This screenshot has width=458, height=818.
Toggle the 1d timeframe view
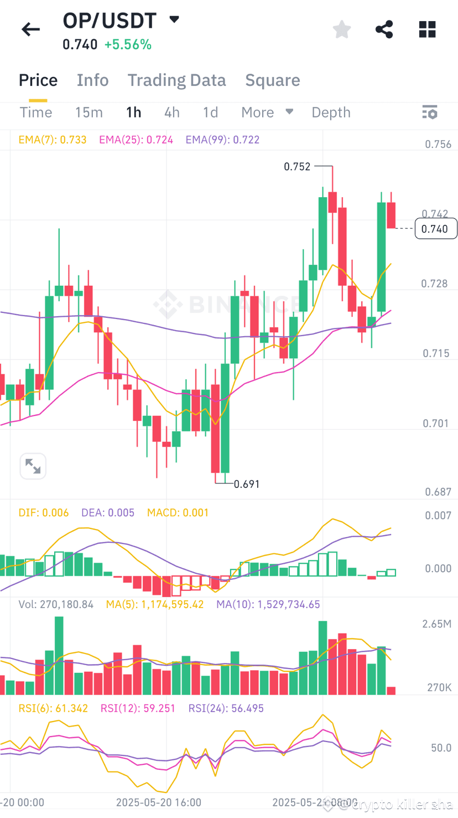[210, 112]
